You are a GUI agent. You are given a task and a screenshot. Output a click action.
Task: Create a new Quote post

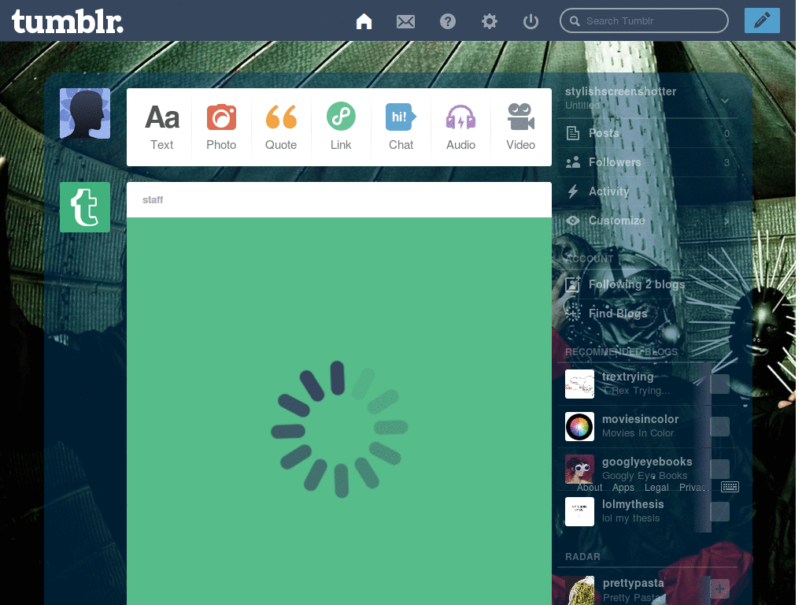(281, 127)
